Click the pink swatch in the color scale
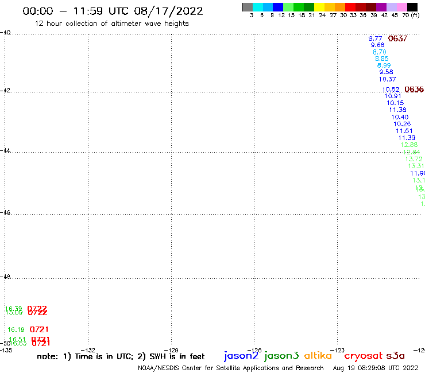Image resolution: width=425 pixels, height=373 pixels. click(402, 7)
